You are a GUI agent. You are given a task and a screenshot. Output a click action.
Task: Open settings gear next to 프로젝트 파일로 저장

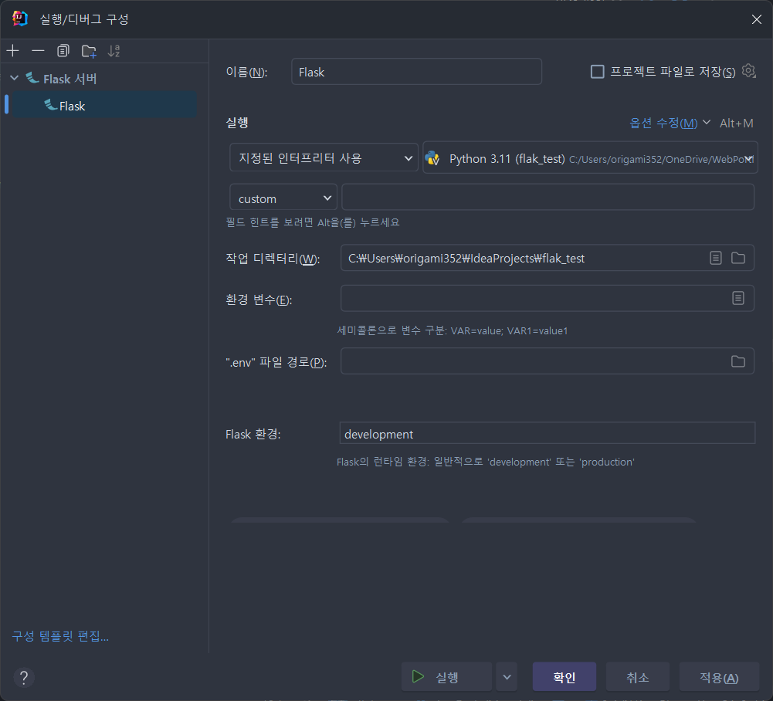click(748, 71)
